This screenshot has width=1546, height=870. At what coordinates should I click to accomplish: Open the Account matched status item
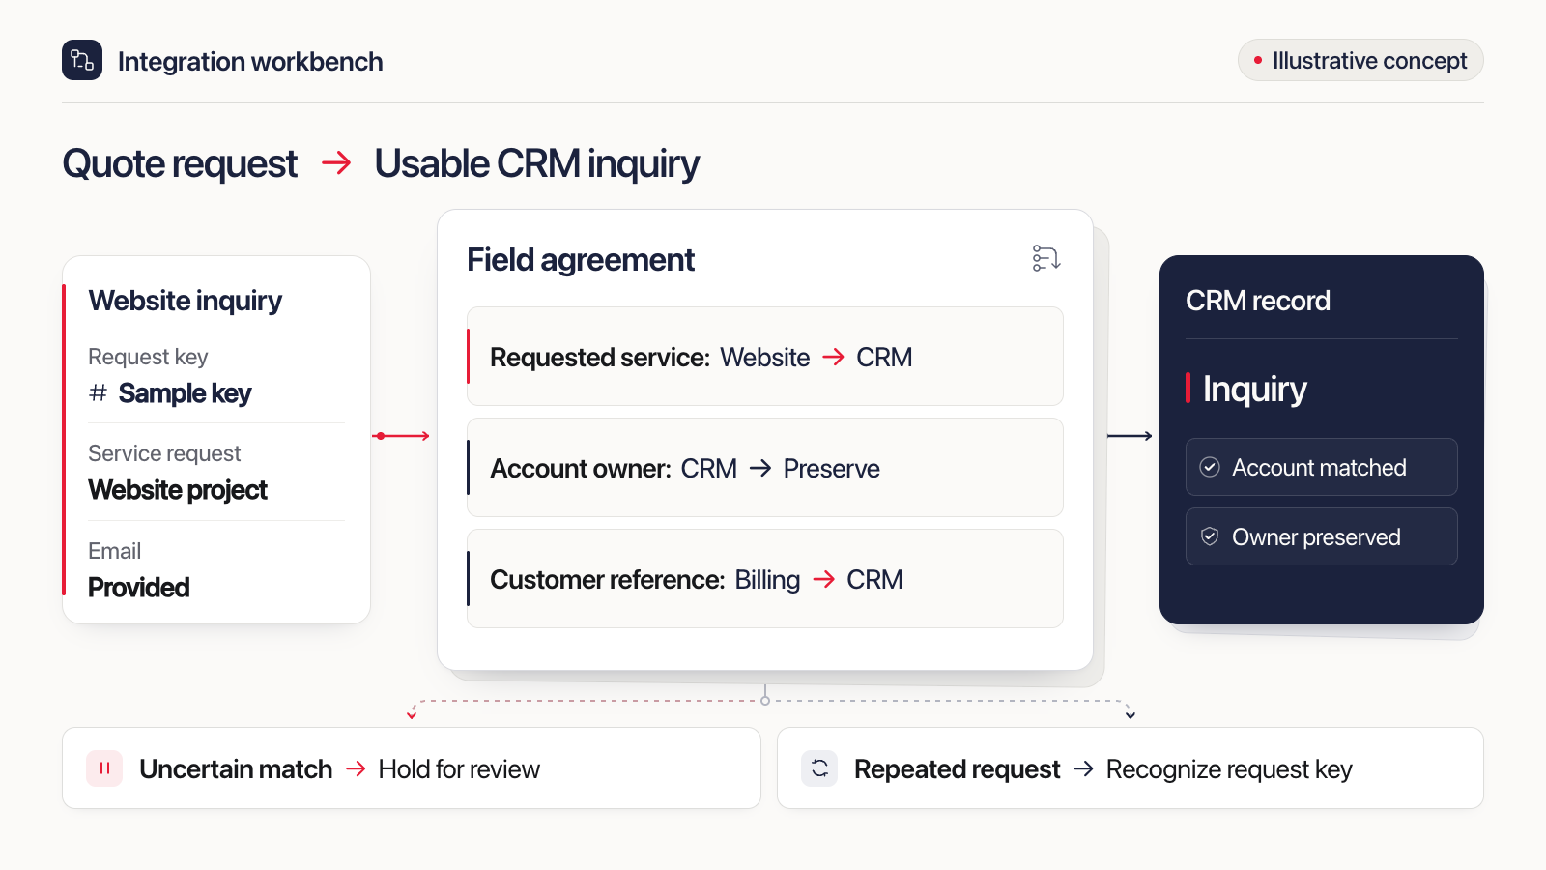pyautogui.click(x=1322, y=467)
